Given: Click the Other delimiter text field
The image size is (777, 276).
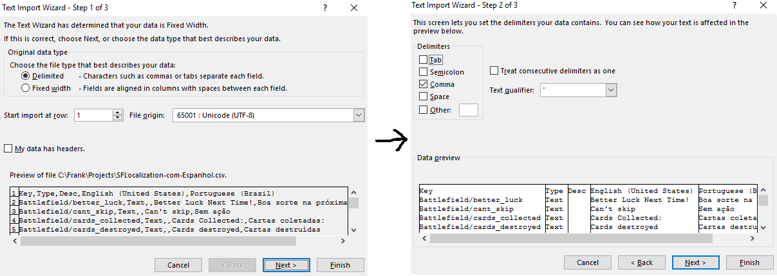Looking at the screenshot, I should tap(468, 110).
